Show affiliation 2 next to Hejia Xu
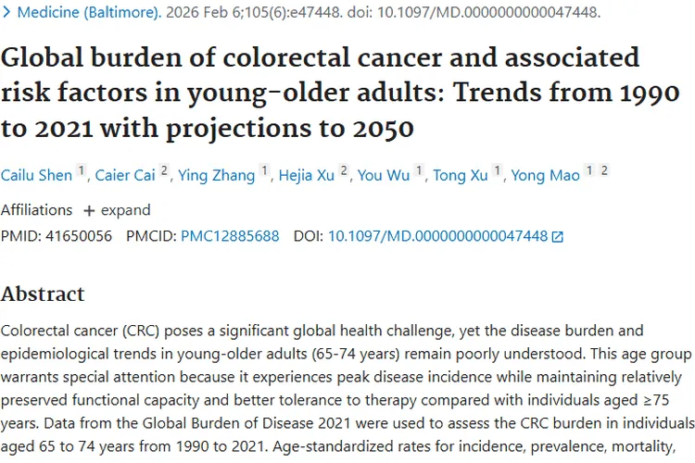Screen dimensions: 695x463 344,170
